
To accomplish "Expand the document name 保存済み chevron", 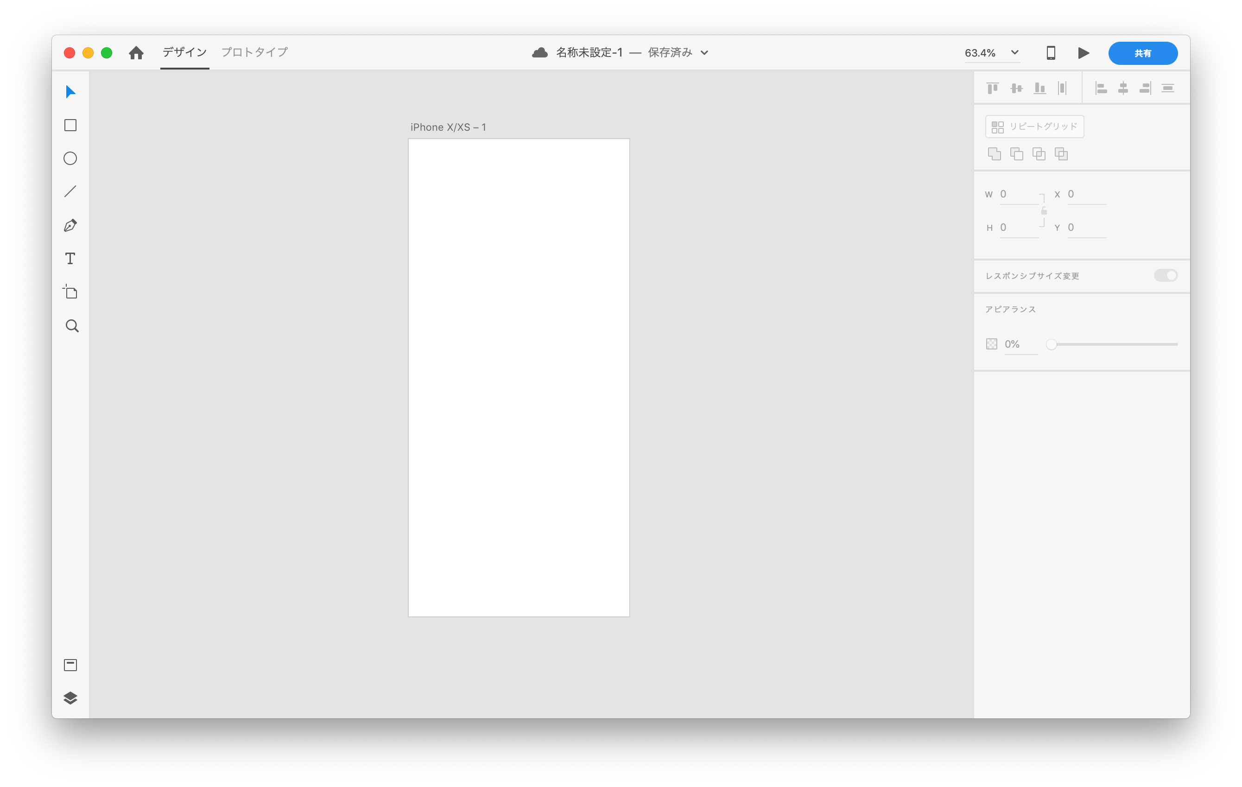I will [704, 52].
